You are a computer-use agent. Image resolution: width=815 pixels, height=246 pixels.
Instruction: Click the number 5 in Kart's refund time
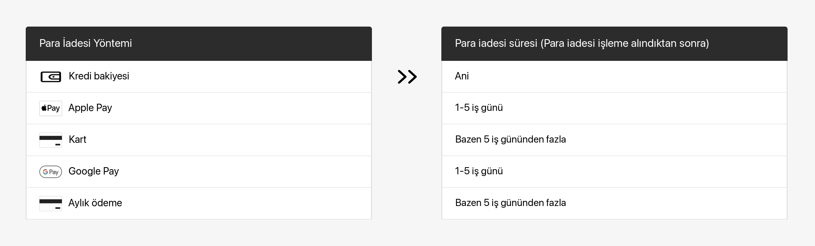486,139
